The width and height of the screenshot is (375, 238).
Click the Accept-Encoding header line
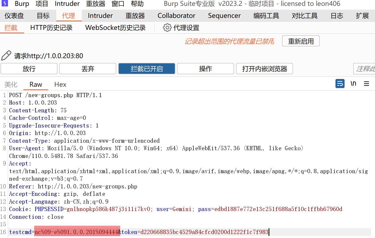57,194
